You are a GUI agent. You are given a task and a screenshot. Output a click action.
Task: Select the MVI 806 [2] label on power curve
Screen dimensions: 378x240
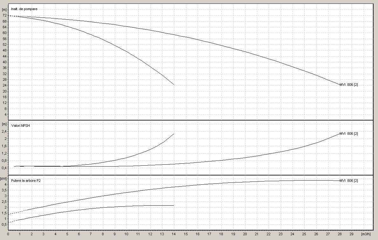[x=349, y=181]
